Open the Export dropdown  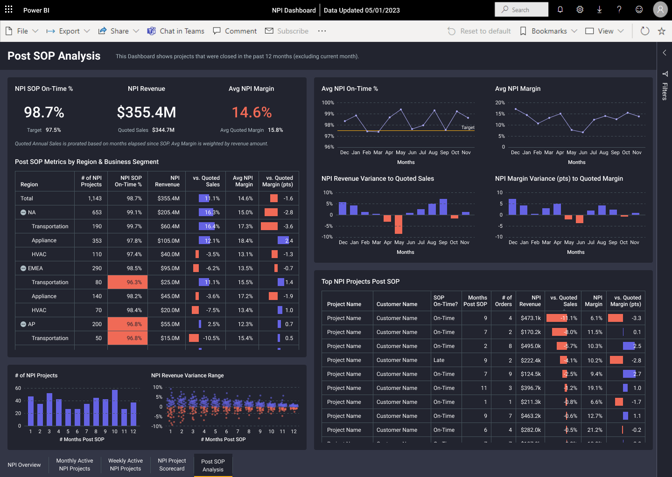point(68,31)
